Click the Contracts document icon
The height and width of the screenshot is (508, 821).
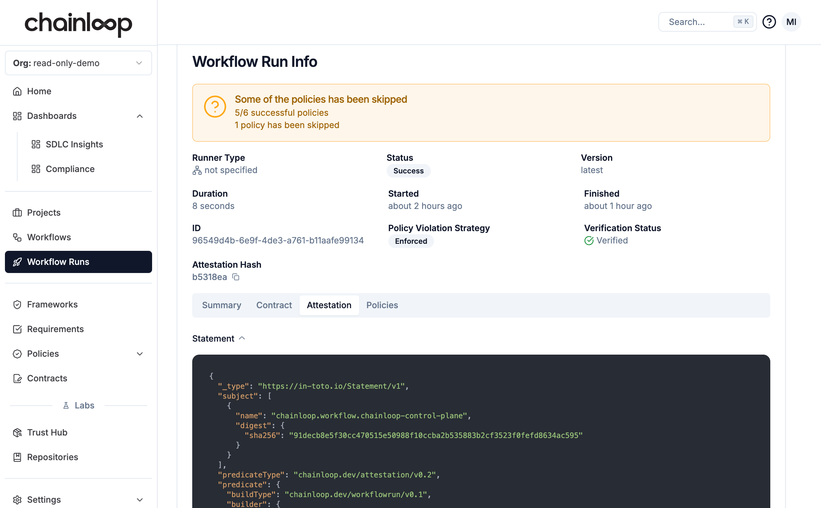tap(17, 378)
